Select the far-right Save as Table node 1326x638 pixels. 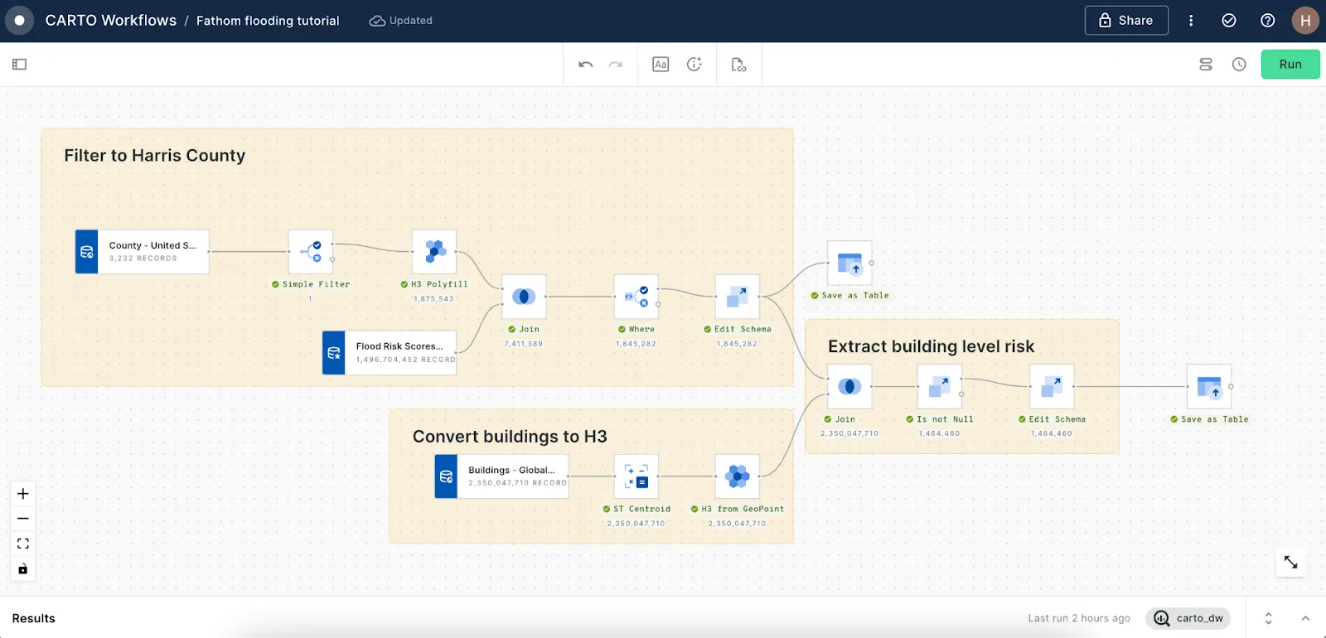[1209, 386]
